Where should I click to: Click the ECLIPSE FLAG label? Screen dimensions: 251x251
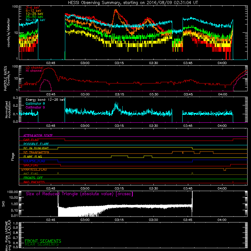pos(34,161)
